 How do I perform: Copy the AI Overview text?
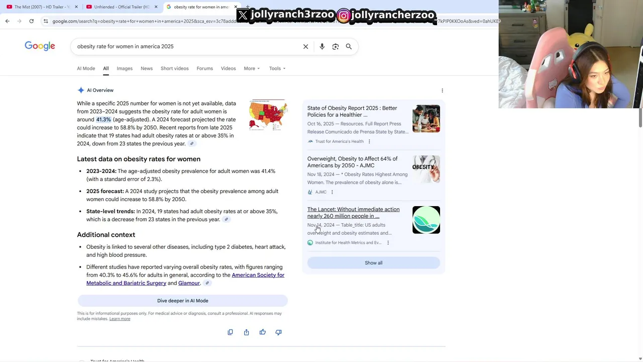(x=230, y=332)
